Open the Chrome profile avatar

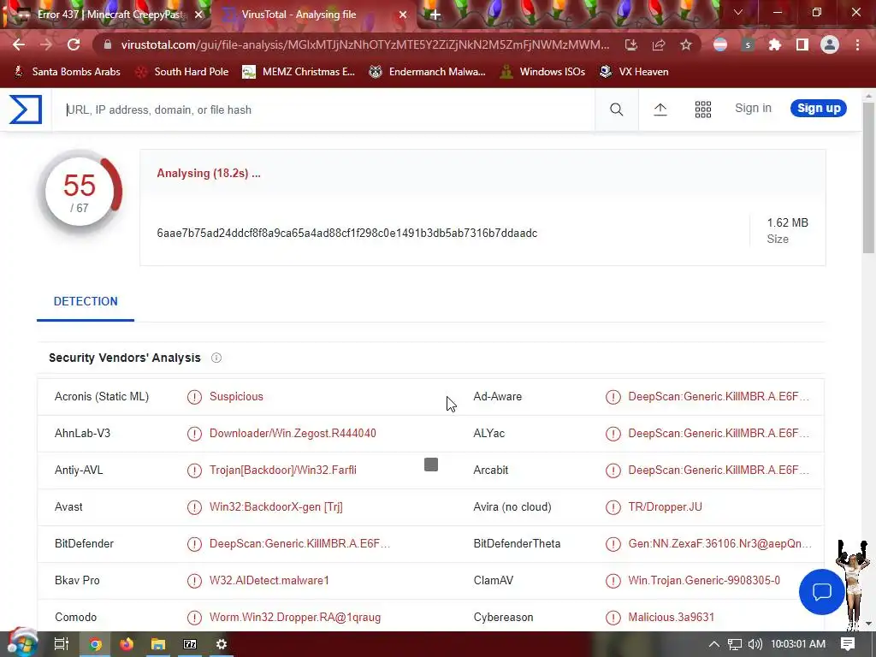(x=830, y=44)
